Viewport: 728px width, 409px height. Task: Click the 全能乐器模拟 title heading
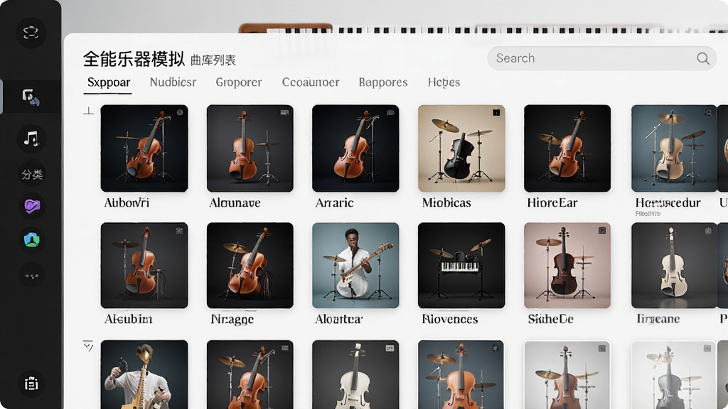[x=134, y=59]
